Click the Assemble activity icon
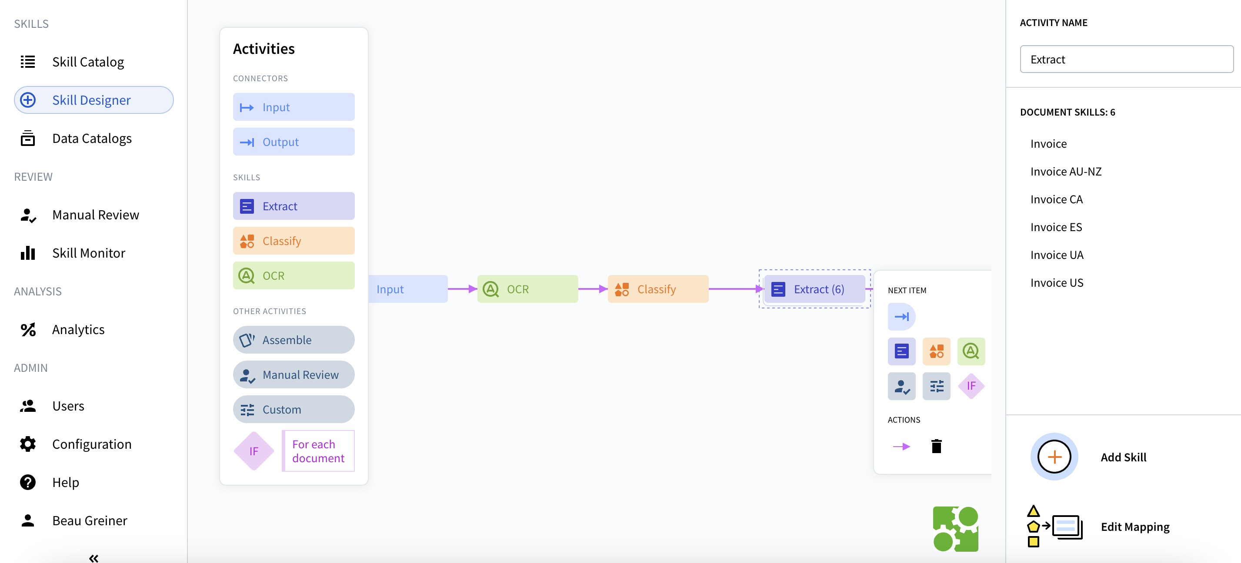The width and height of the screenshot is (1241, 563). [x=247, y=339]
